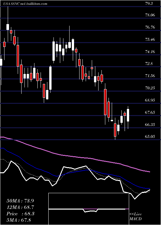Viewport: 161px width, 225px height.
Task: Select the 70.25 price axis label
Action: [150, 88]
